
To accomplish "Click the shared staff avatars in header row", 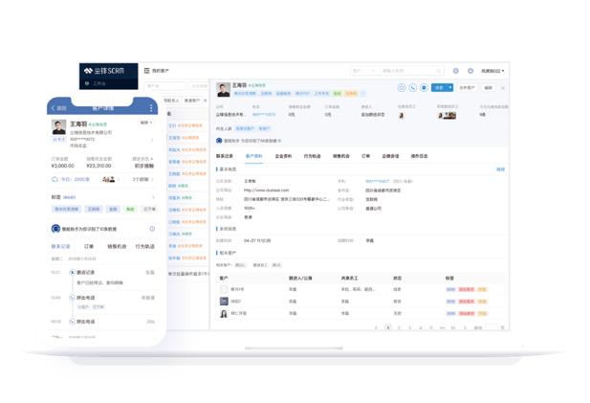I will pyautogui.click(x=447, y=115).
